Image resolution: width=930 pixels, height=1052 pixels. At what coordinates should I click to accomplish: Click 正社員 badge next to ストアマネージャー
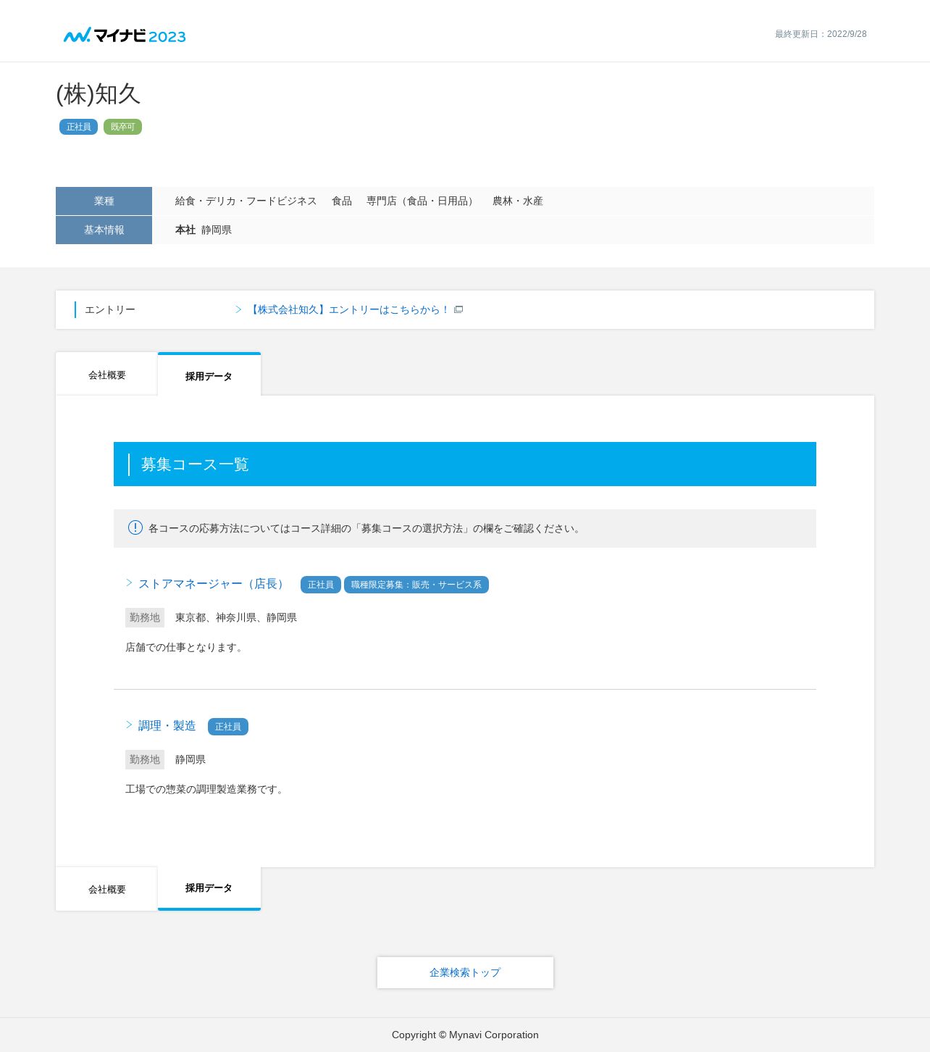pos(321,585)
